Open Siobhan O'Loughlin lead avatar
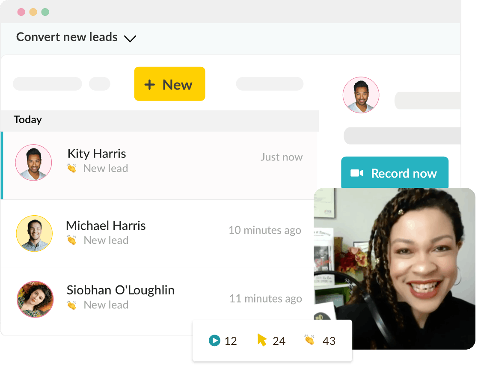 pyautogui.click(x=35, y=299)
